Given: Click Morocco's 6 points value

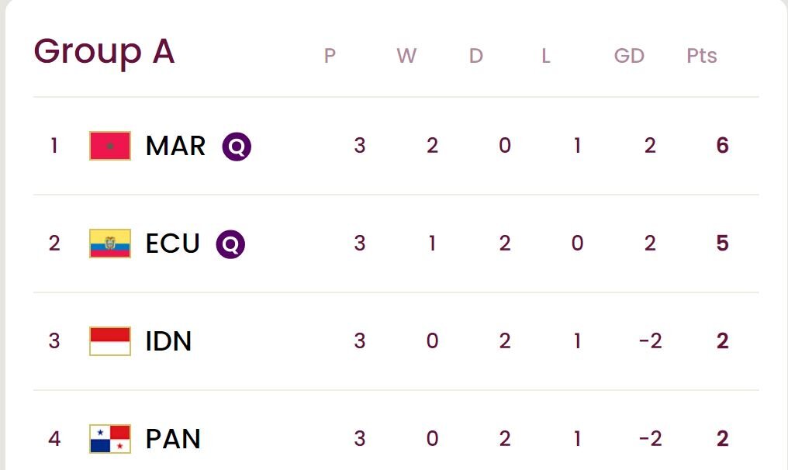Looking at the screenshot, I should coord(723,146).
